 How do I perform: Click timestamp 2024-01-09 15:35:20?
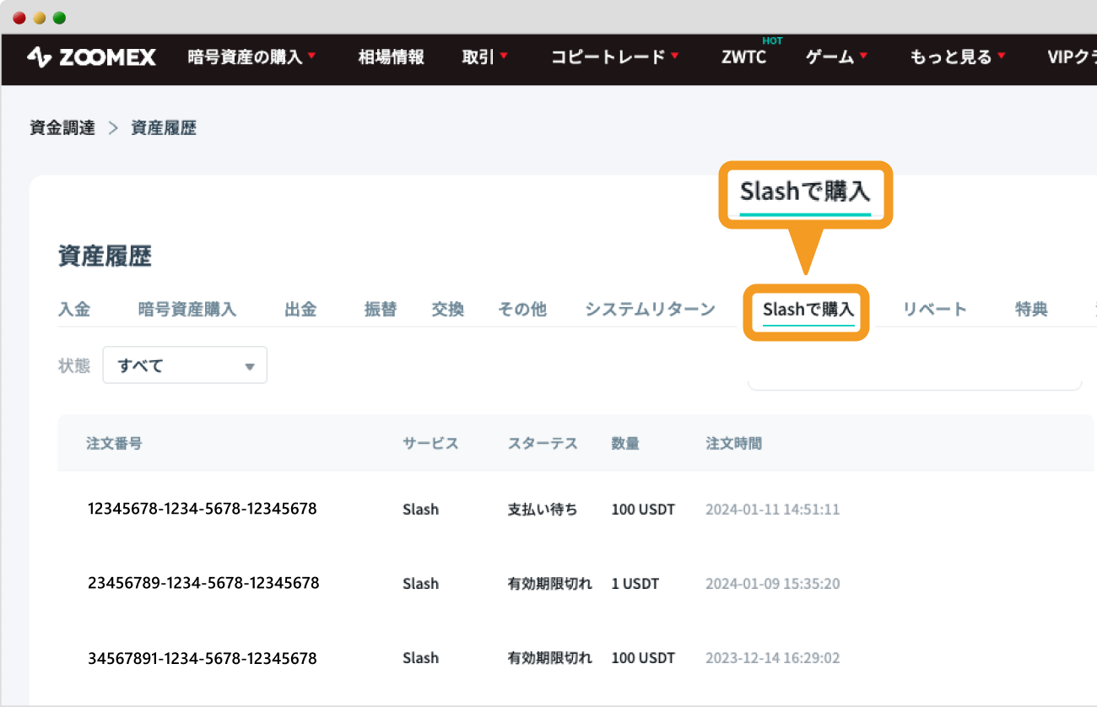(x=773, y=584)
